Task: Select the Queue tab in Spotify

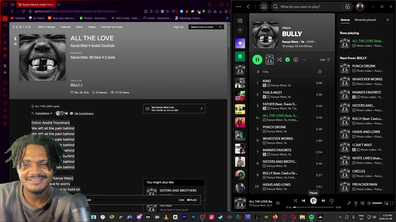Action: coord(345,20)
